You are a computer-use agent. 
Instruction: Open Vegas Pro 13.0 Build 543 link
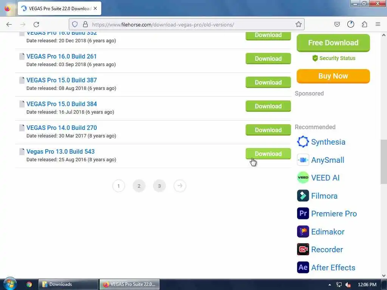(x=60, y=152)
